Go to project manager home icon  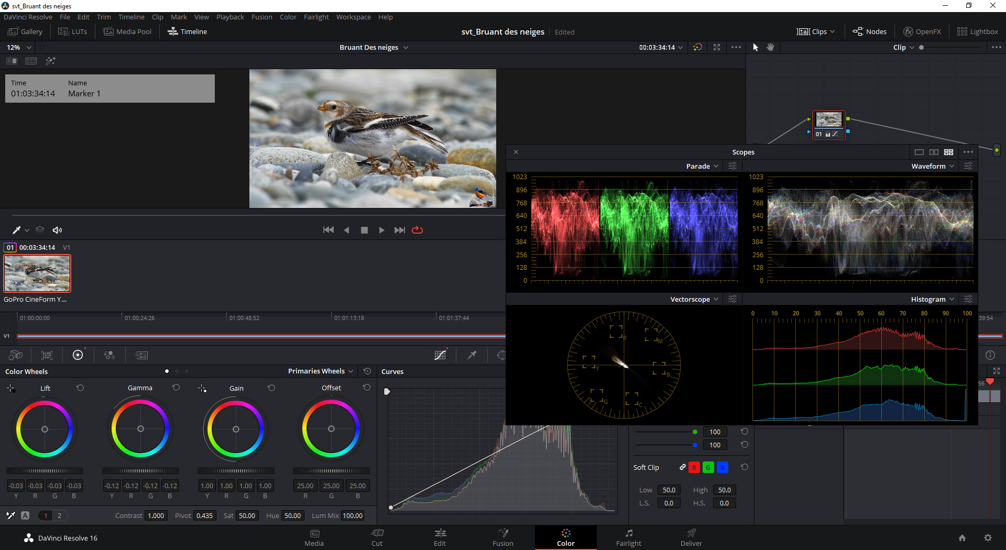tap(962, 538)
